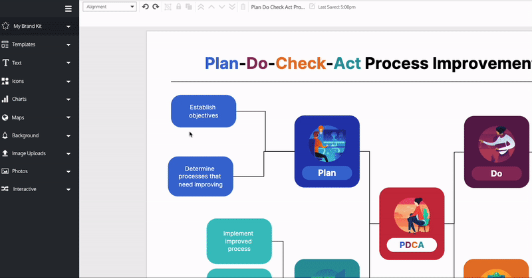Screen dimensions: 532x278
Task: Click the Process word in the title
Action: [396, 63]
